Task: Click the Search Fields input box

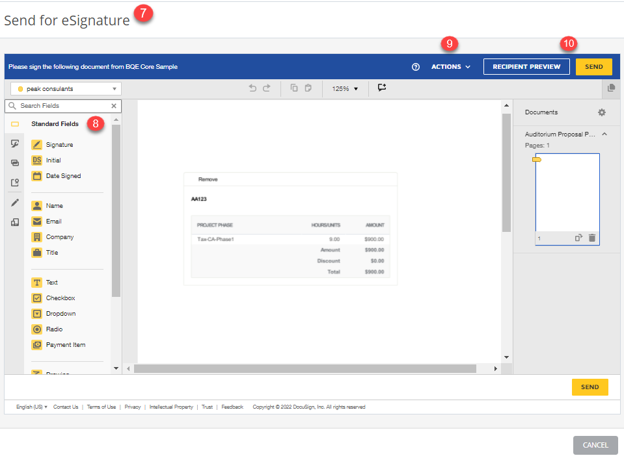Action: tap(63, 106)
